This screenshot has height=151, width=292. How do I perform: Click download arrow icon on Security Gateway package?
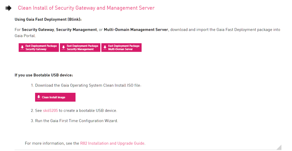coord(22,48)
